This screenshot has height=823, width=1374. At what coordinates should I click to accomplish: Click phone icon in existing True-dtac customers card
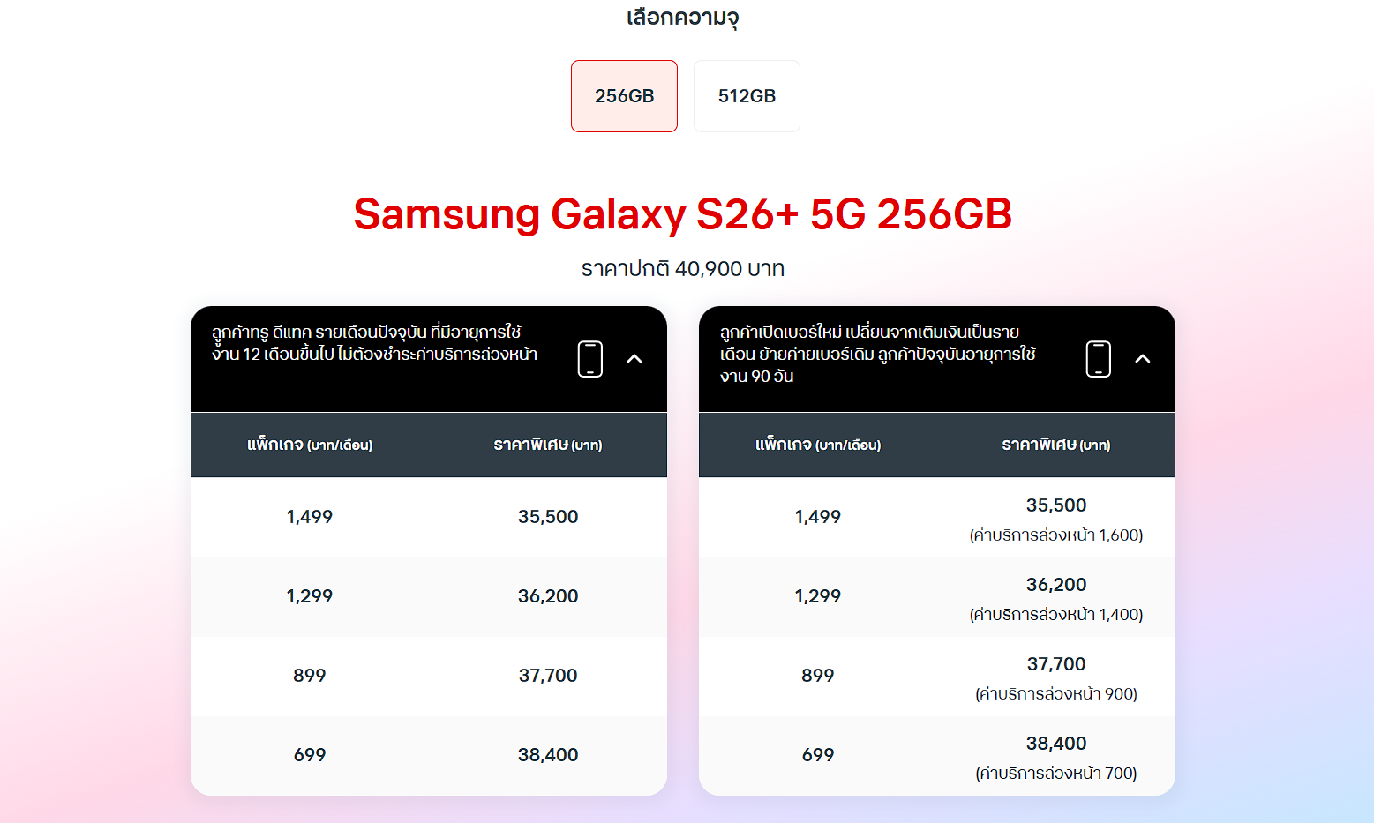[x=590, y=359]
